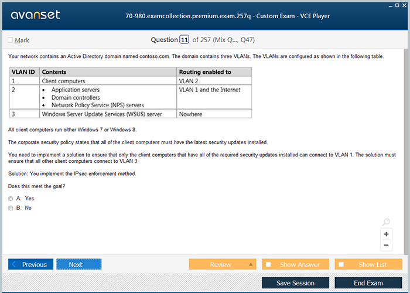Click the of 257 question counter text
The height and width of the screenshot is (293, 410).
pyautogui.click(x=224, y=40)
